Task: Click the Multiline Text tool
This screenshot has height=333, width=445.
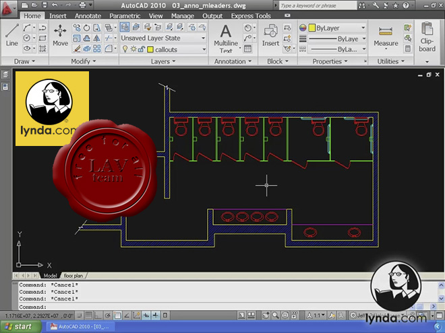Action: pos(226,38)
